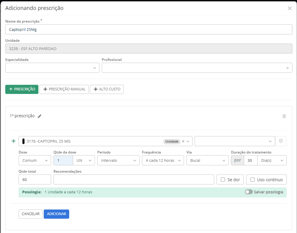This screenshot has width=297, height=233.
Task: Change the Via dropdown from Bucal
Action: (207, 160)
